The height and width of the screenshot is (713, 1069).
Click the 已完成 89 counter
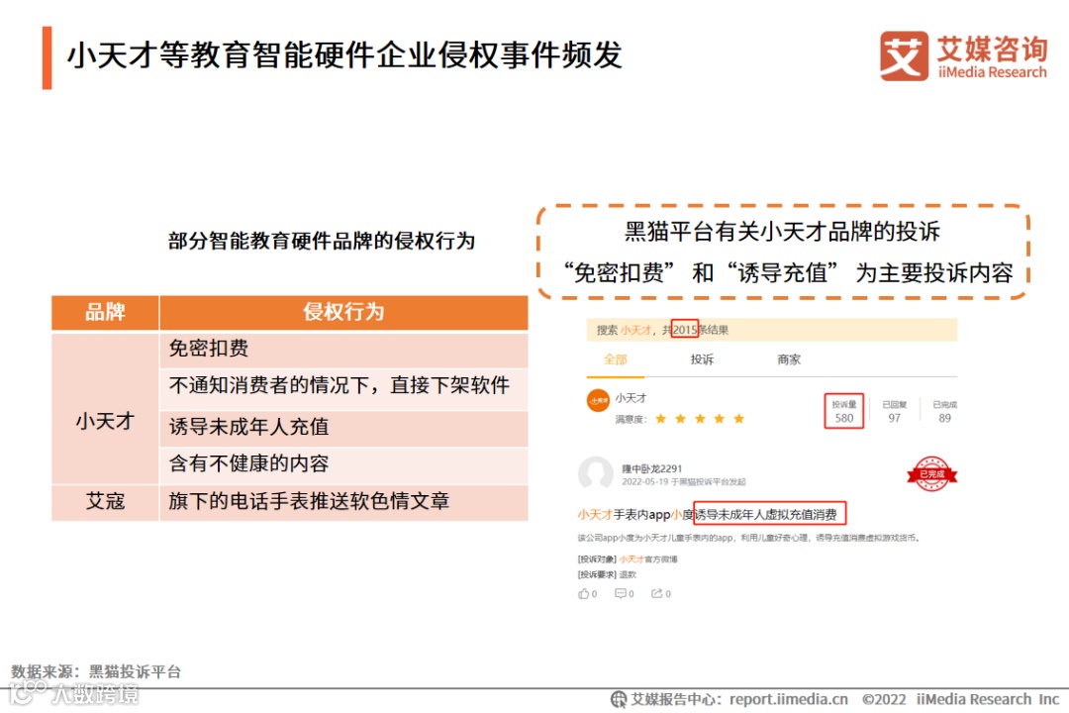click(x=944, y=411)
